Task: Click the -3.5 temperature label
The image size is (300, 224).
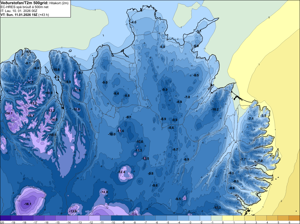Action: click(263, 116)
